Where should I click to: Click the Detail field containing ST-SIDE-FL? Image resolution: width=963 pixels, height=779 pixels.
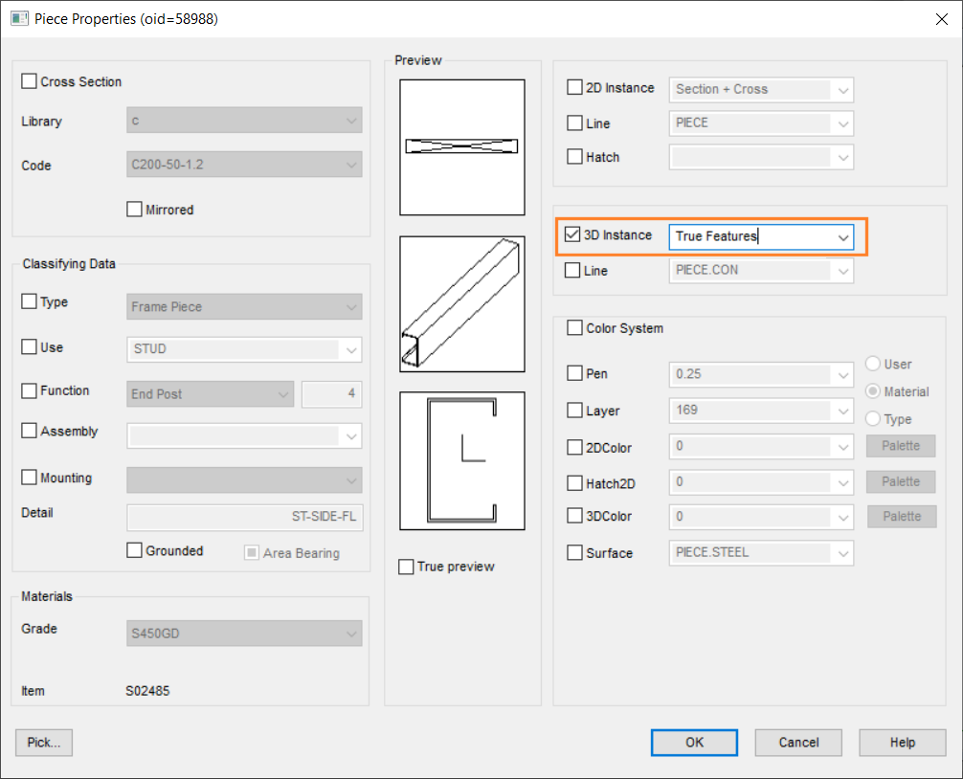click(244, 517)
